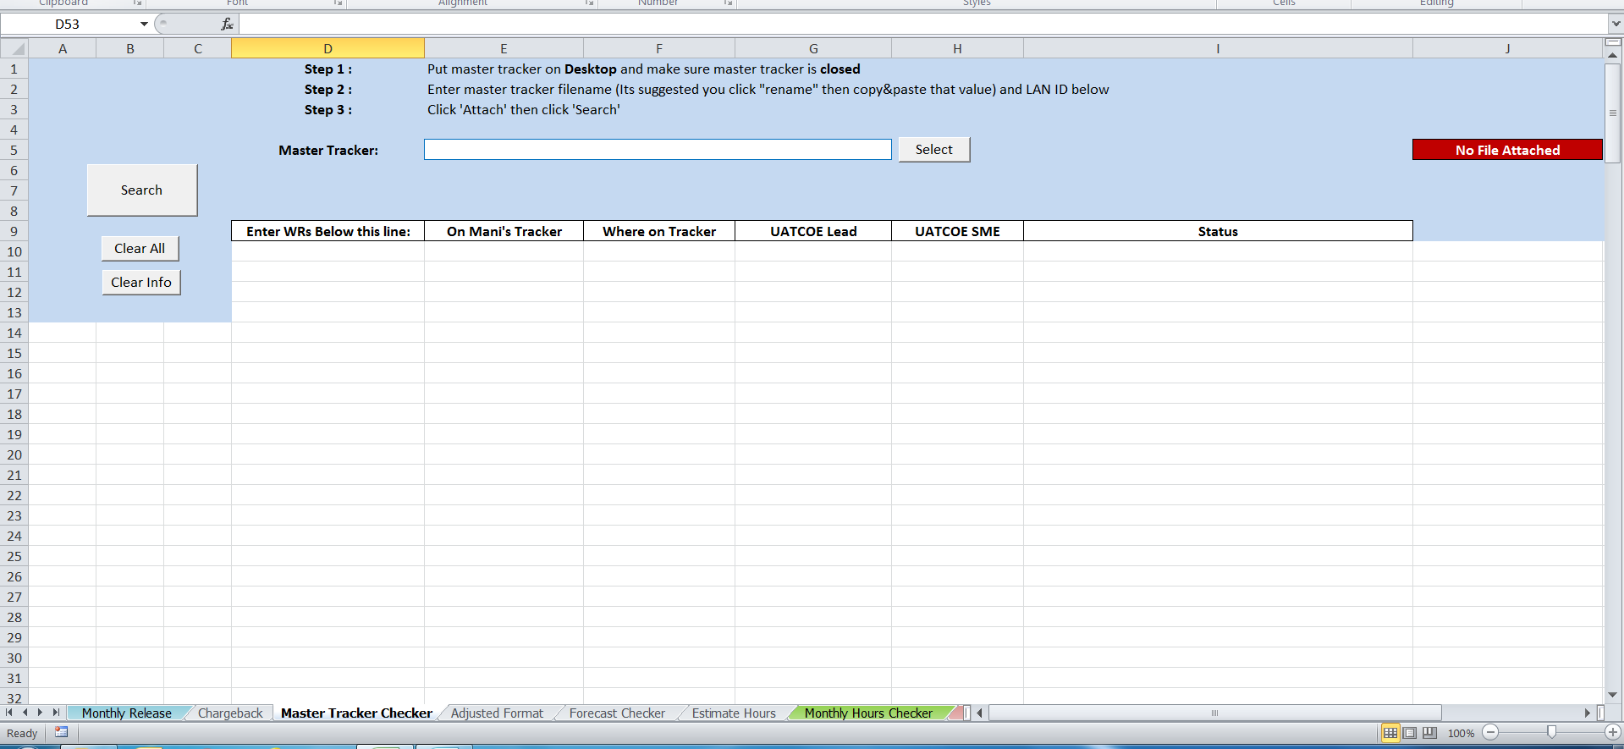The image size is (1624, 749).
Task: Select column I header
Action: click(x=1218, y=48)
